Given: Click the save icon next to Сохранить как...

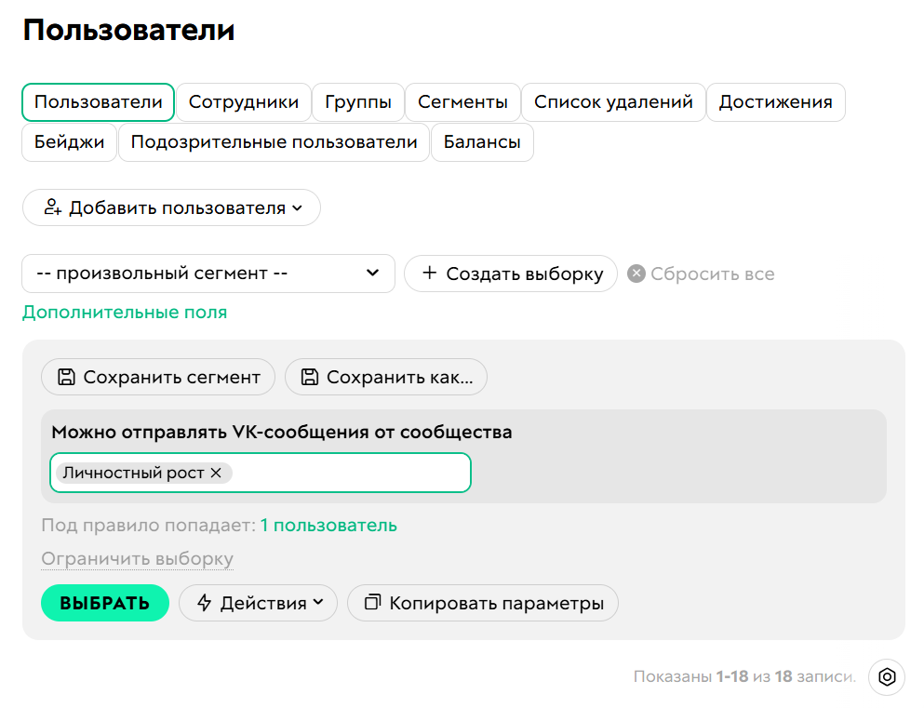Looking at the screenshot, I should click(x=311, y=377).
